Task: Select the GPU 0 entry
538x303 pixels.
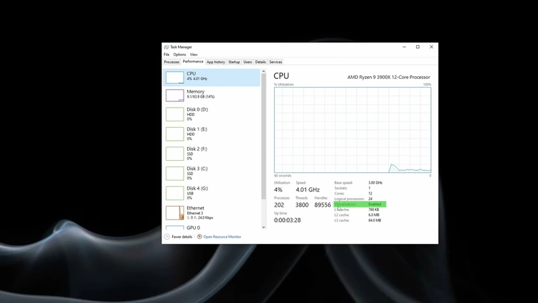Action: (x=212, y=228)
